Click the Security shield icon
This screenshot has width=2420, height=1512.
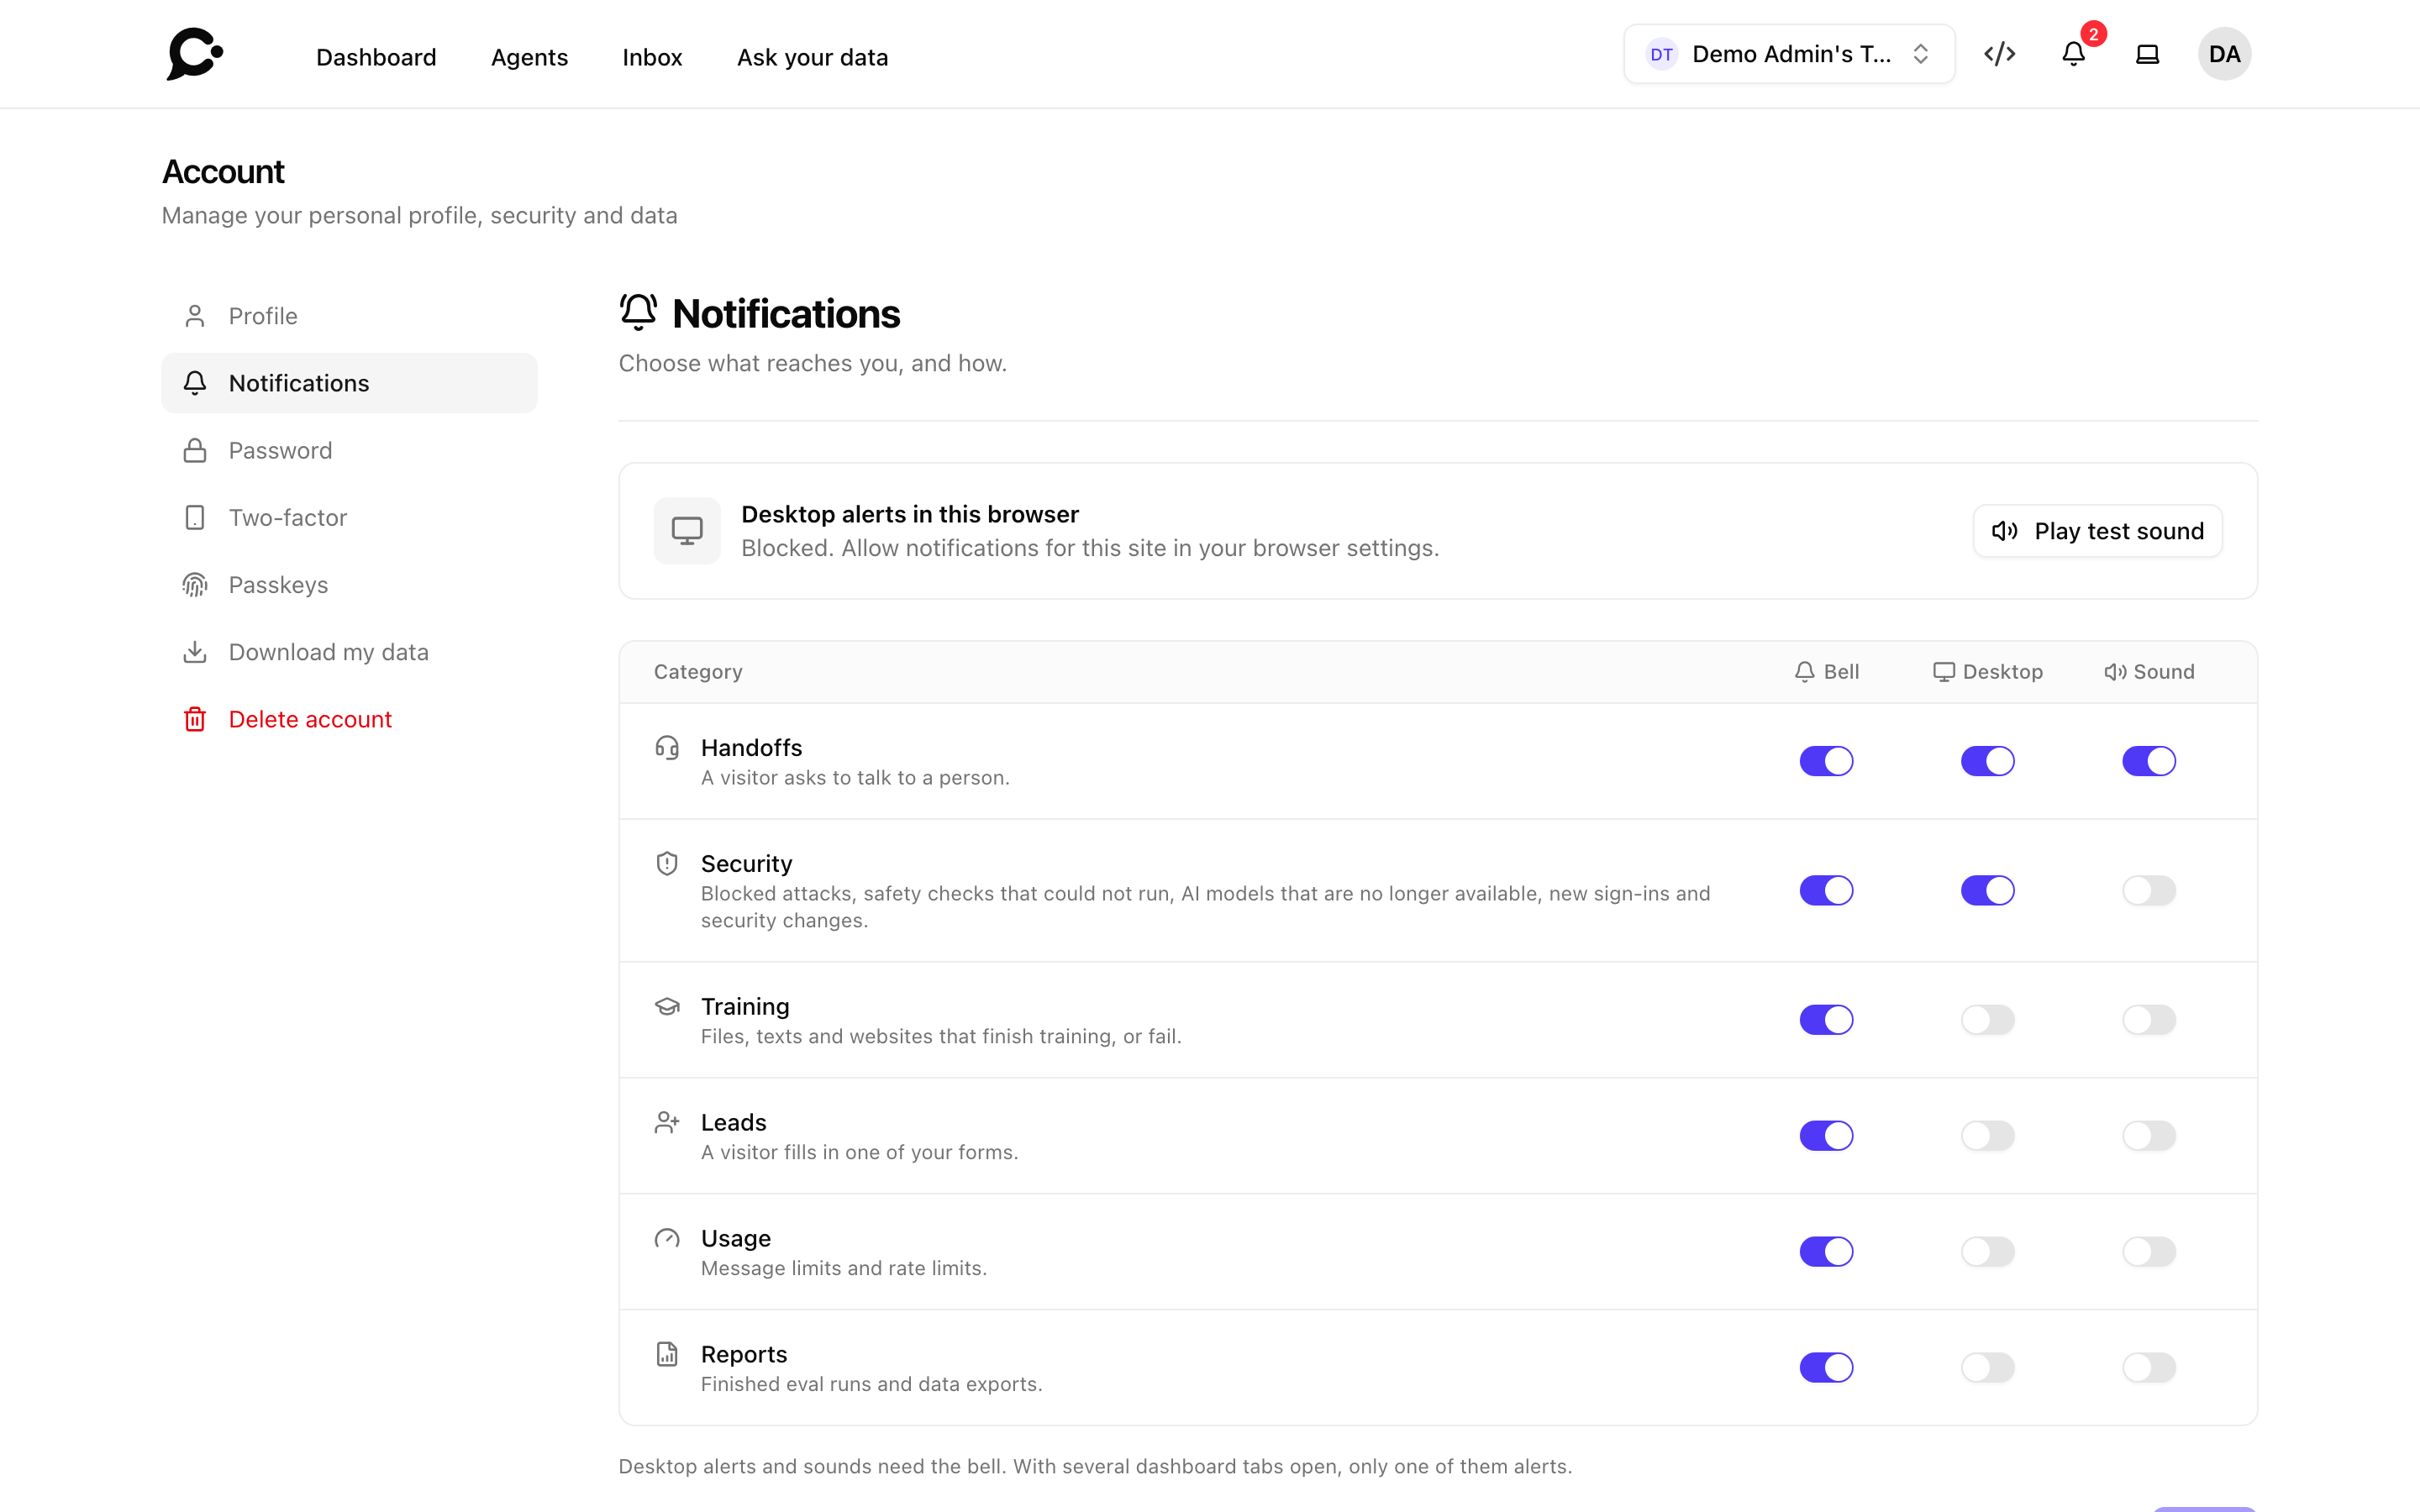point(667,863)
